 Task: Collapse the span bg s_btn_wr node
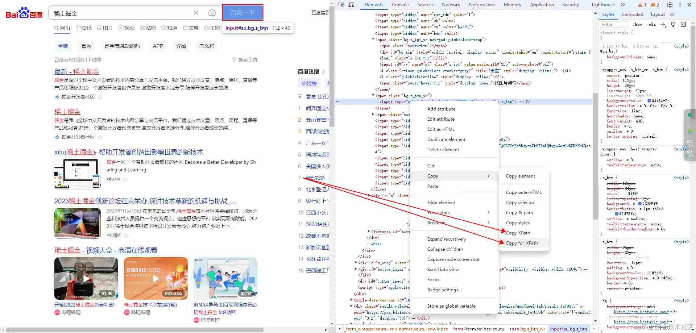coord(373,96)
